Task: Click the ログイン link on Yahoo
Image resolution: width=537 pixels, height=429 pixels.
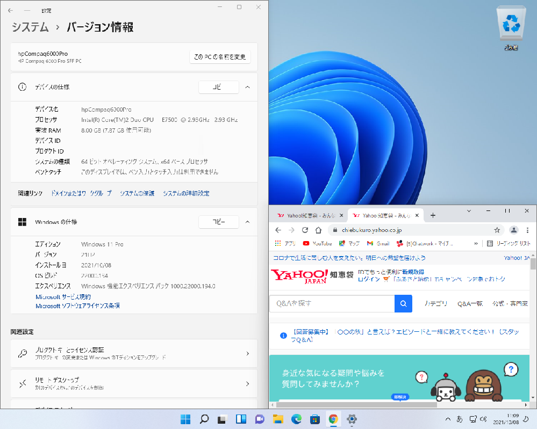Action: [x=369, y=279]
